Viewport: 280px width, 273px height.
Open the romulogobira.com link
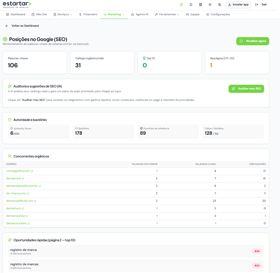(x=18, y=171)
